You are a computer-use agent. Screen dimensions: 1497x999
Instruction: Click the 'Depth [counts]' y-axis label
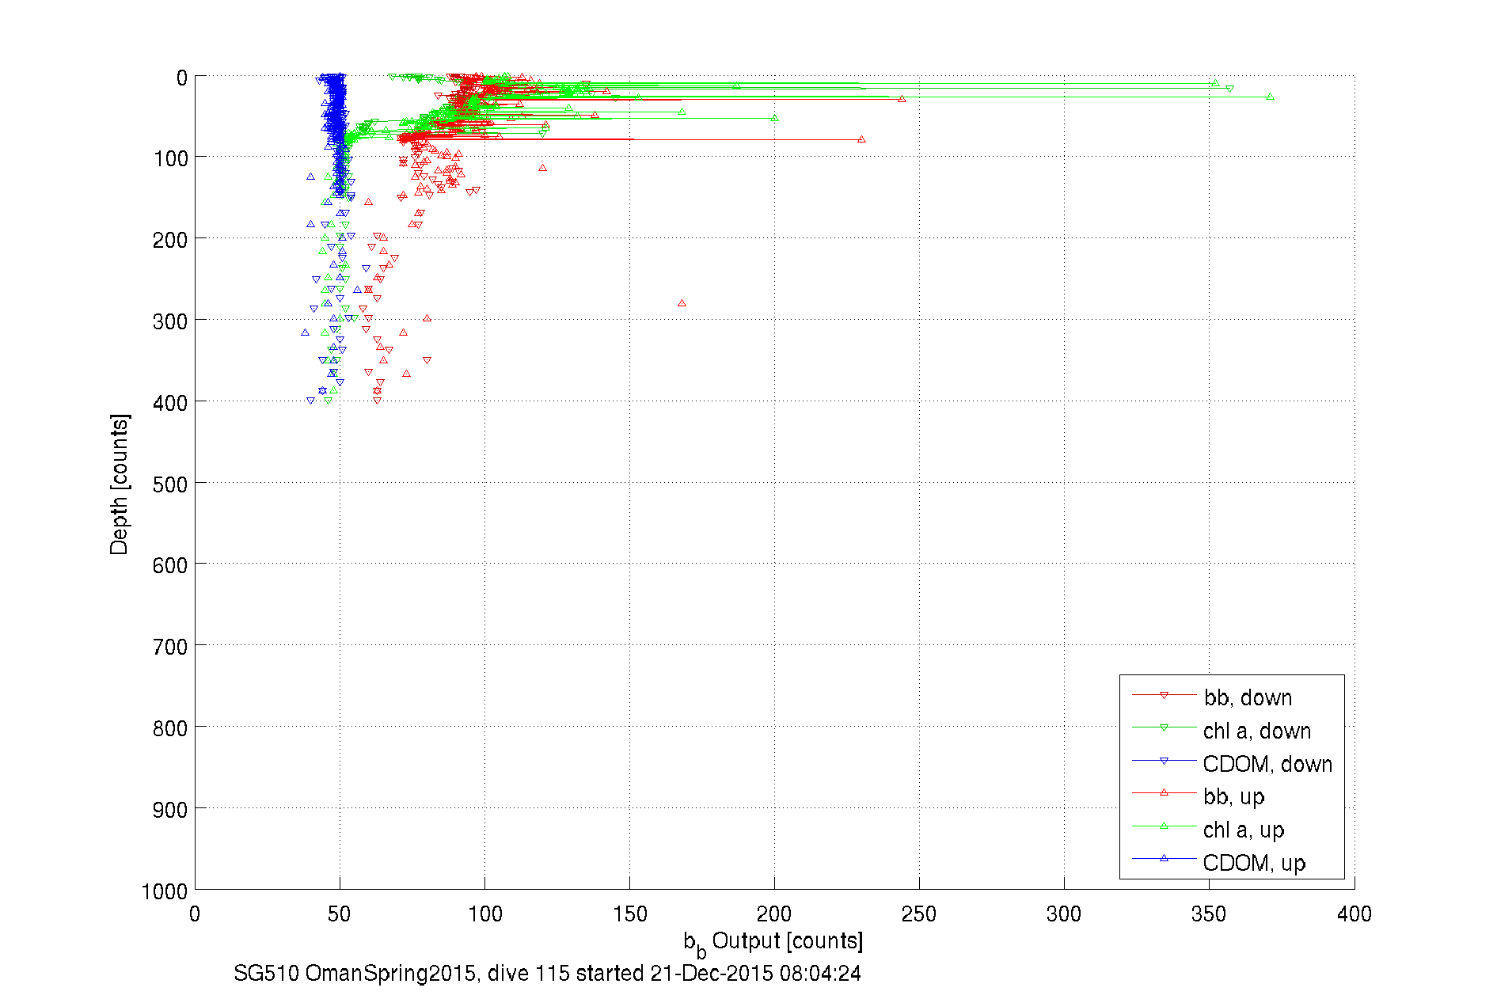(120, 484)
